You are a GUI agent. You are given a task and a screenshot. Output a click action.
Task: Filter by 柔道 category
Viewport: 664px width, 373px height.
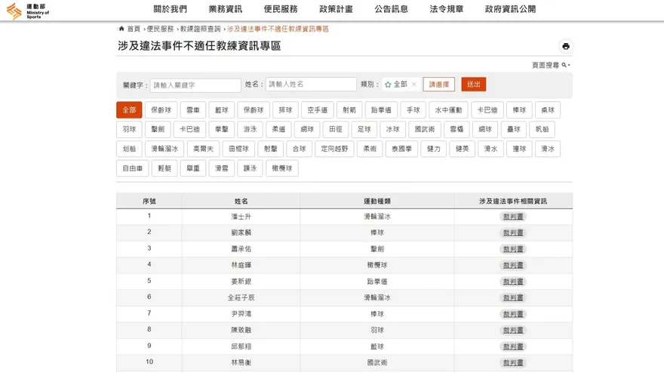pos(278,129)
